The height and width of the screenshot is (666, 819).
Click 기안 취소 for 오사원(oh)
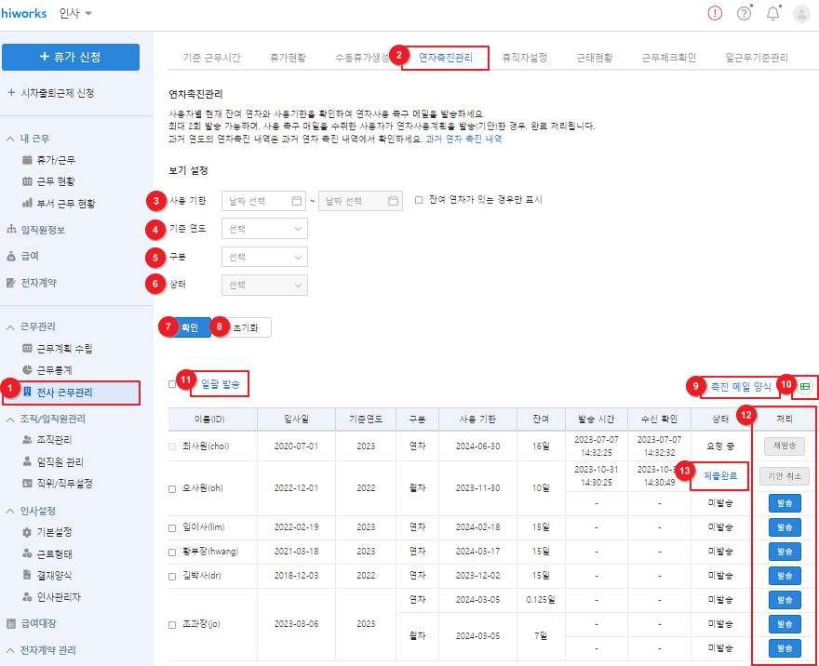click(x=784, y=476)
